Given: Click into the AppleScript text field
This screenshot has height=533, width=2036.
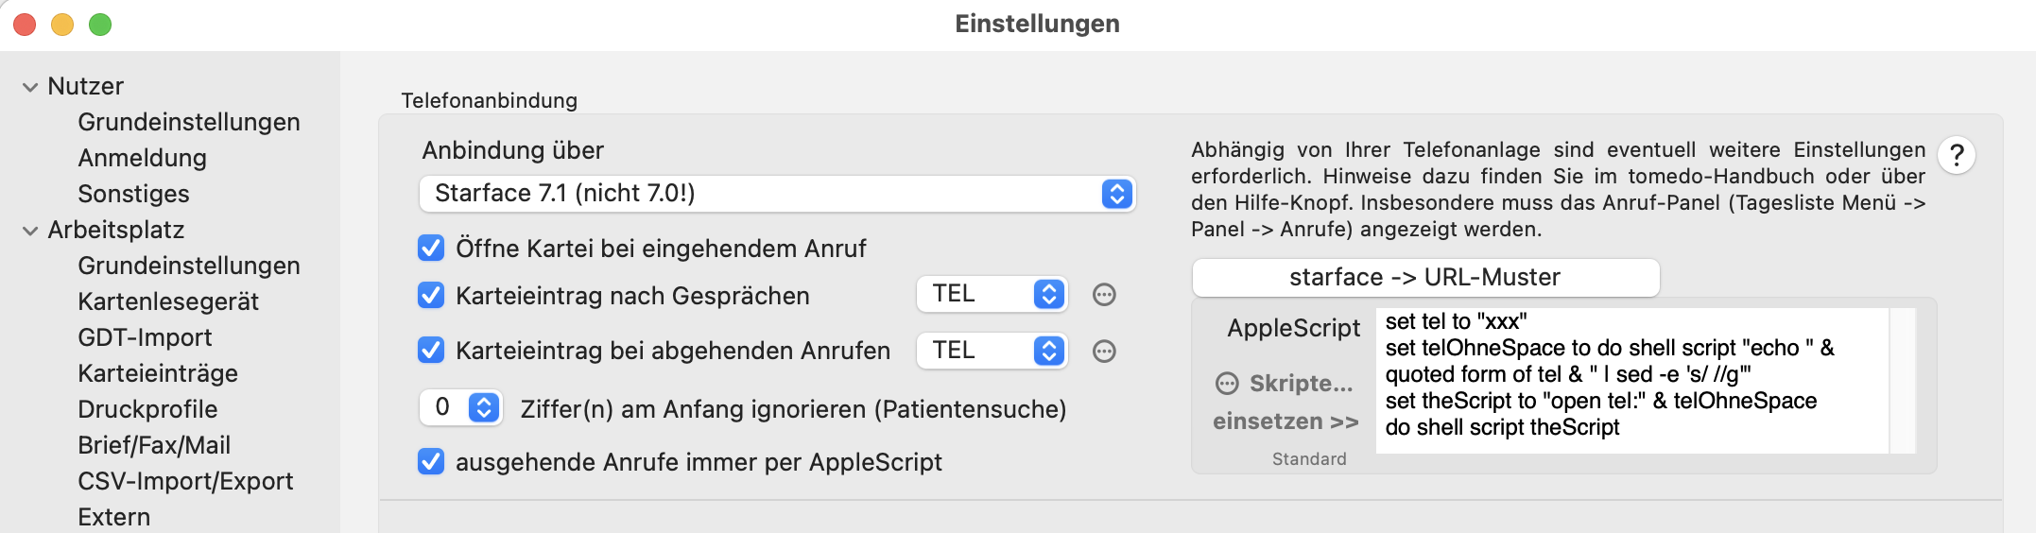Looking at the screenshot, I should (x=1631, y=380).
